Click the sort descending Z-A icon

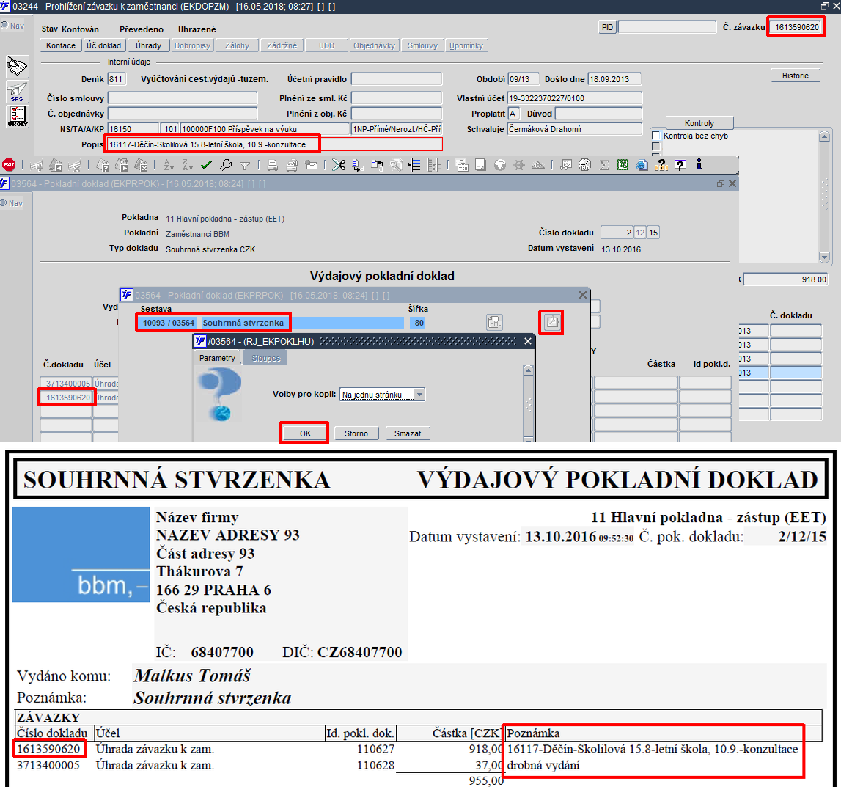click(x=187, y=165)
